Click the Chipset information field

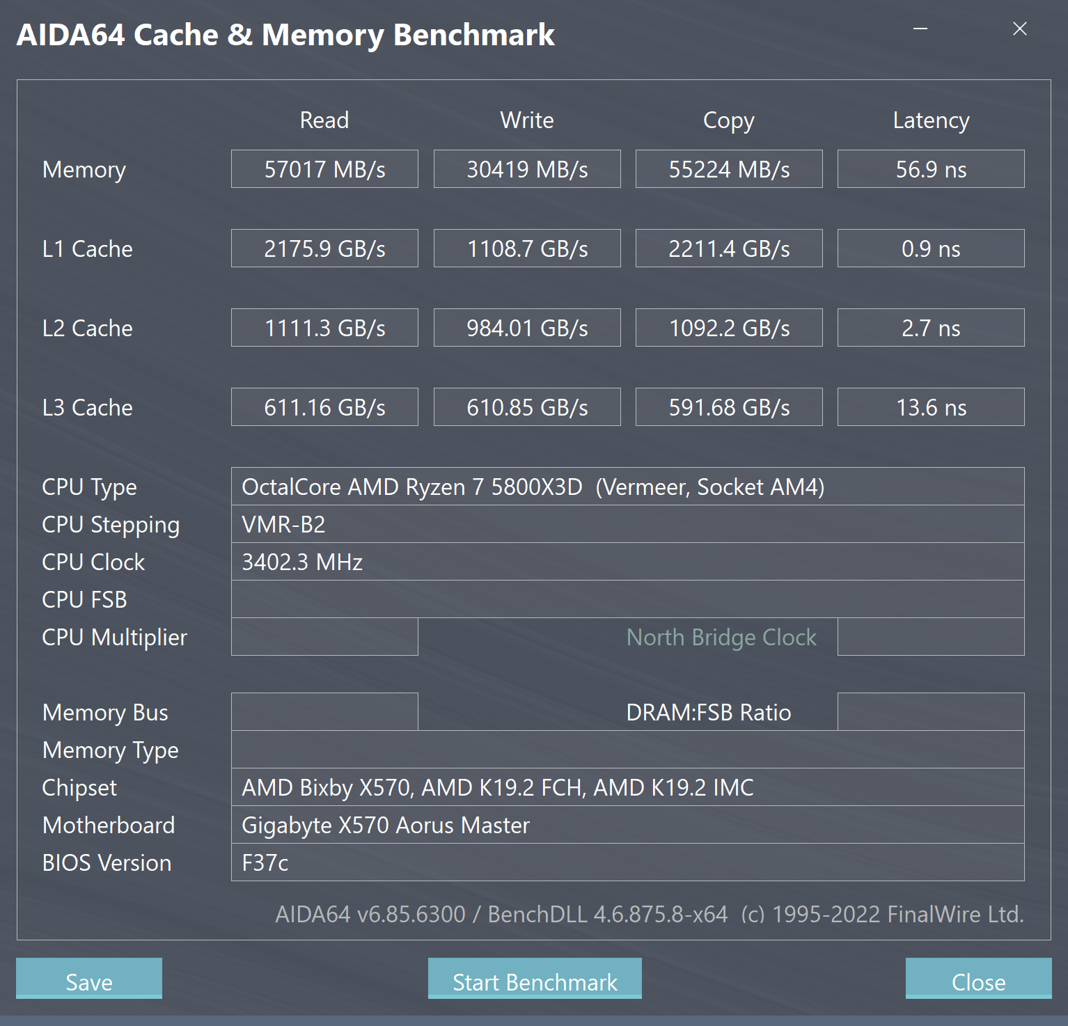[x=627, y=787]
